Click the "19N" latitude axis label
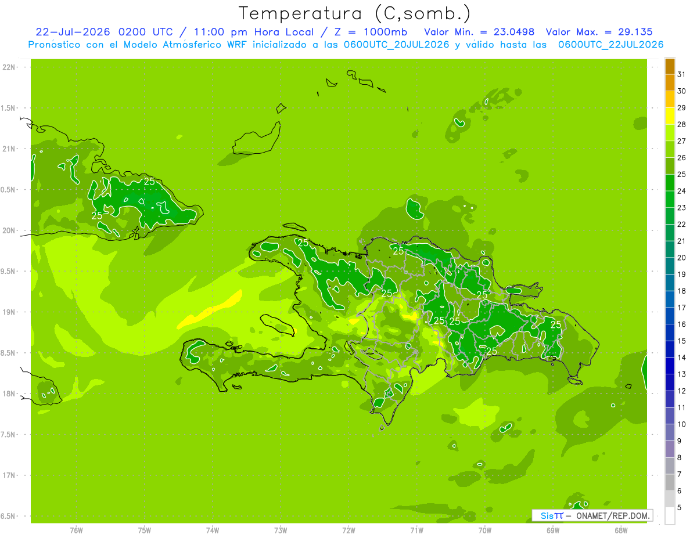This screenshot has width=697, height=538. coord(9,312)
